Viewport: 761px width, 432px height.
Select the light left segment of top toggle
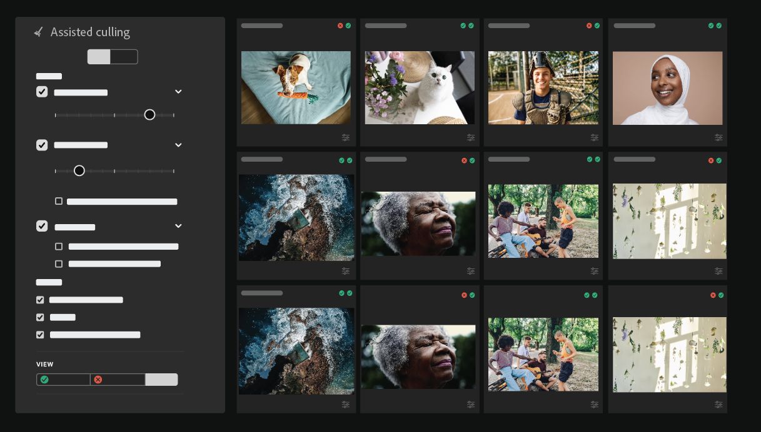99,57
